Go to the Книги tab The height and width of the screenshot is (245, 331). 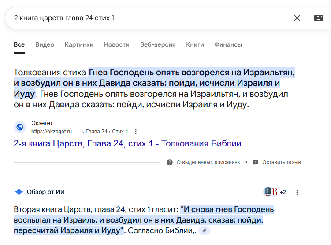pyautogui.click(x=195, y=45)
